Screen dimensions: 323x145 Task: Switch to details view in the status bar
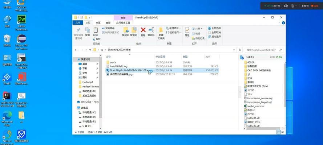[279, 132]
